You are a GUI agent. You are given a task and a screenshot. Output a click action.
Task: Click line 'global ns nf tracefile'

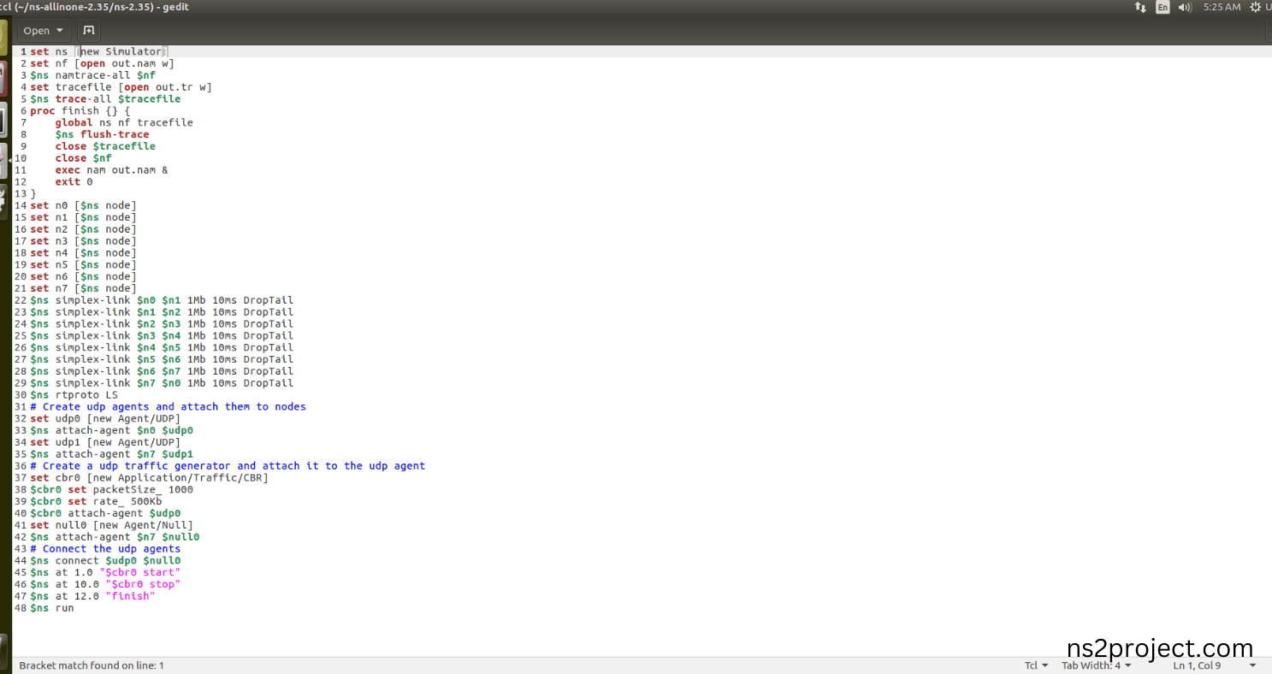click(124, 122)
